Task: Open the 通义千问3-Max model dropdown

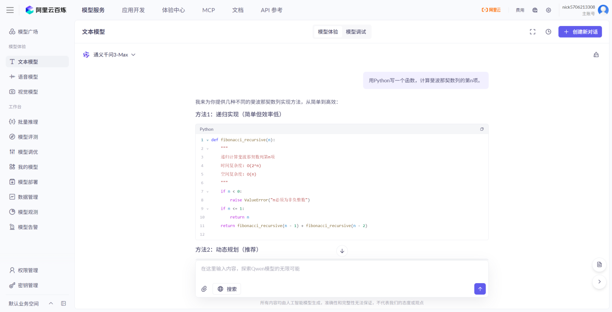Action: [x=109, y=54]
